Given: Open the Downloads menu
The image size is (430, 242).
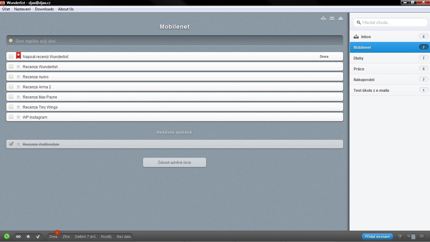Looking at the screenshot, I should point(44,9).
